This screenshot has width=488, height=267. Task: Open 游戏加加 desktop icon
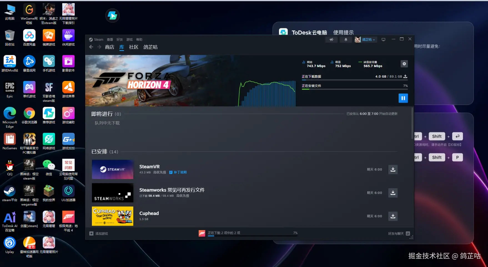pyautogui.click(x=68, y=142)
